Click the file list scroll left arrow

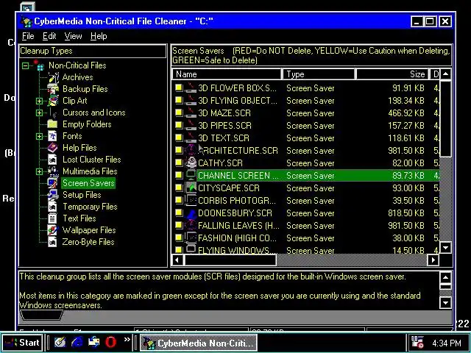pos(177,260)
